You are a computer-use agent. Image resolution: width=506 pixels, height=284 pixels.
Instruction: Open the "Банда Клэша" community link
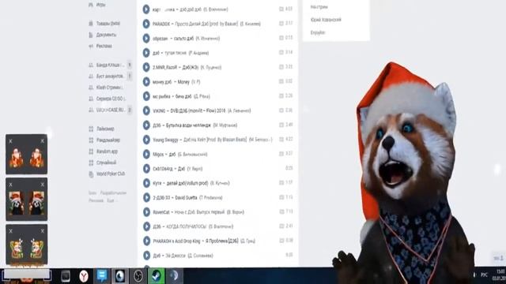pos(110,65)
